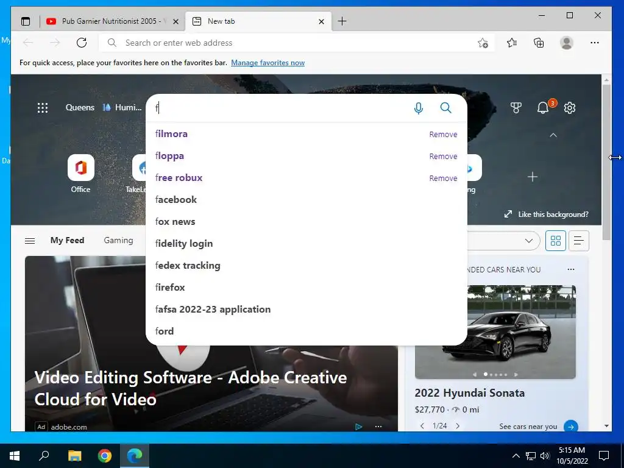Image resolution: width=624 pixels, height=468 pixels.
Task: Open Adobe ad more options ellipsis
Action: (x=378, y=427)
